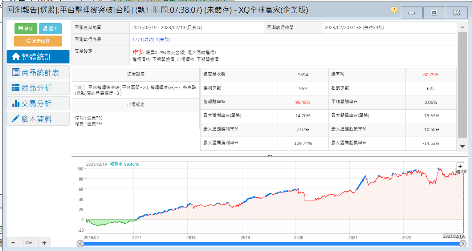Switch to 商品統計表 tab

[38, 73]
